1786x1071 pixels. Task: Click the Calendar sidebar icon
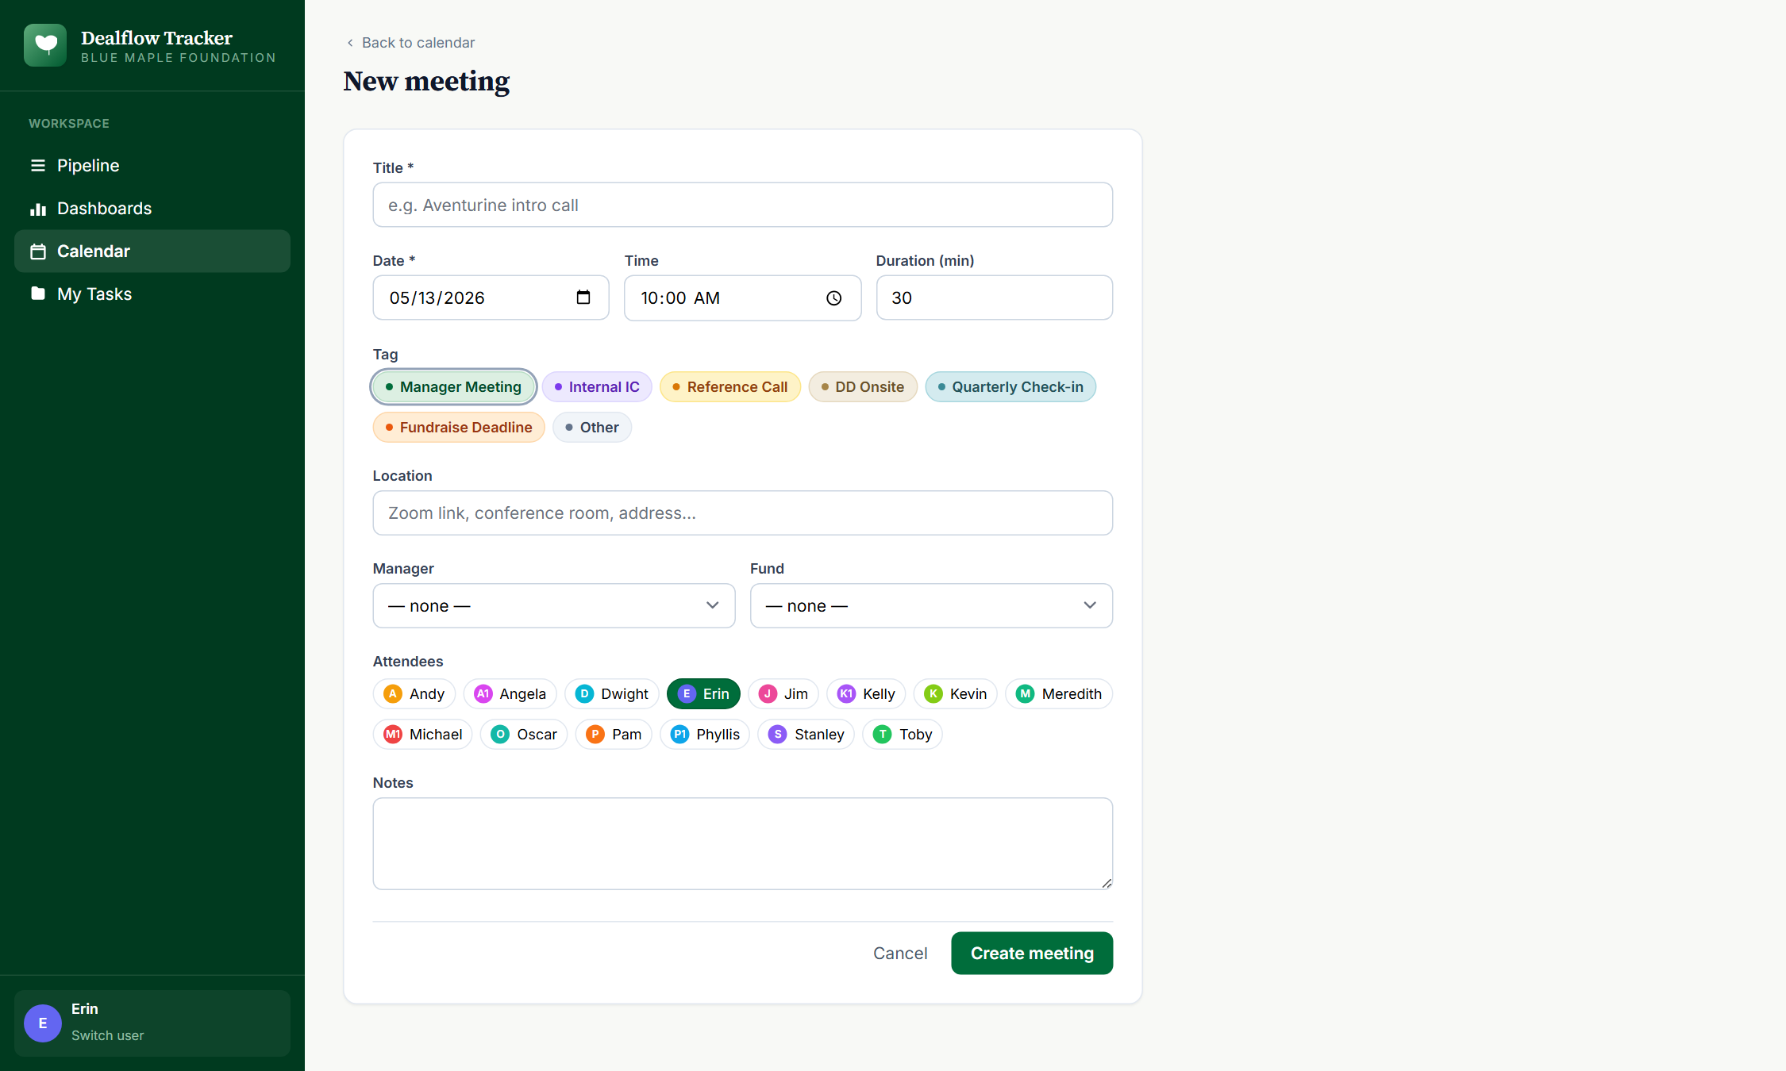tap(37, 251)
